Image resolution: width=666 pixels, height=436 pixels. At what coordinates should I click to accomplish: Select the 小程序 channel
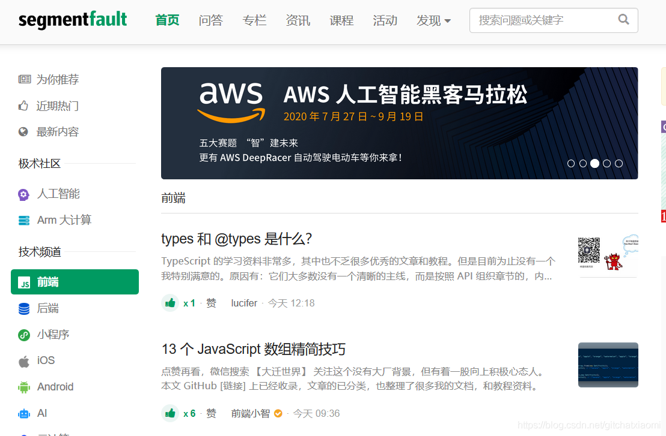coord(53,335)
